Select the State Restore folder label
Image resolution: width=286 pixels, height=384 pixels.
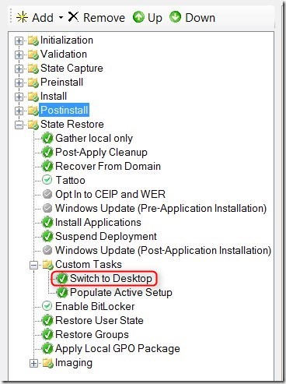tap(72, 125)
